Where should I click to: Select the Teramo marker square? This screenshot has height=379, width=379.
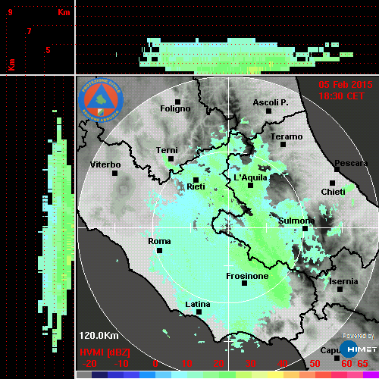(283, 144)
